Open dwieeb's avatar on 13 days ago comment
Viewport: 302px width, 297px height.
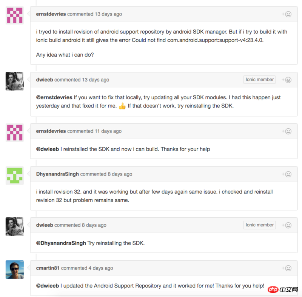15,81
